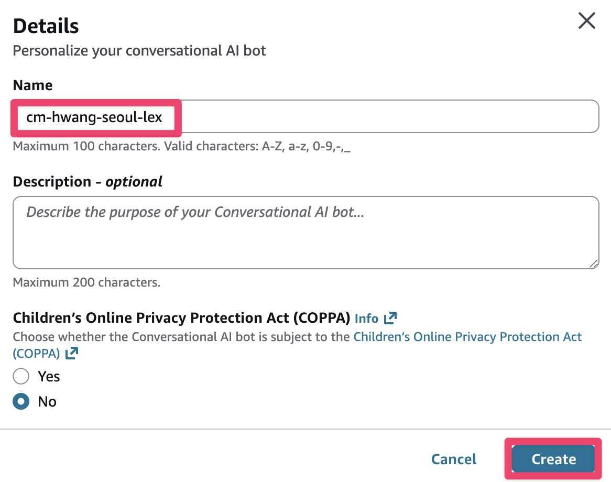This screenshot has width=611, height=482.
Task: Click external link icon beside Info
Action: click(390, 318)
